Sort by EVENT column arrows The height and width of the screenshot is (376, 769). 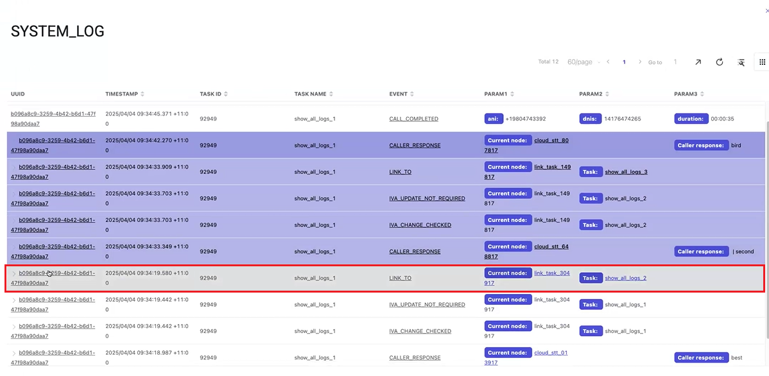[412, 94]
